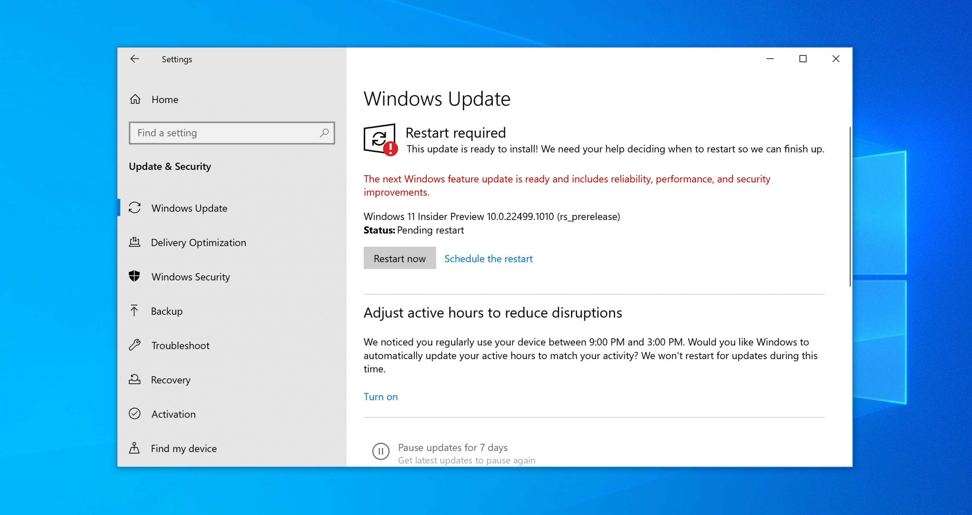This screenshot has width=972, height=515.
Task: Click Restart now to install update
Action: (x=399, y=258)
